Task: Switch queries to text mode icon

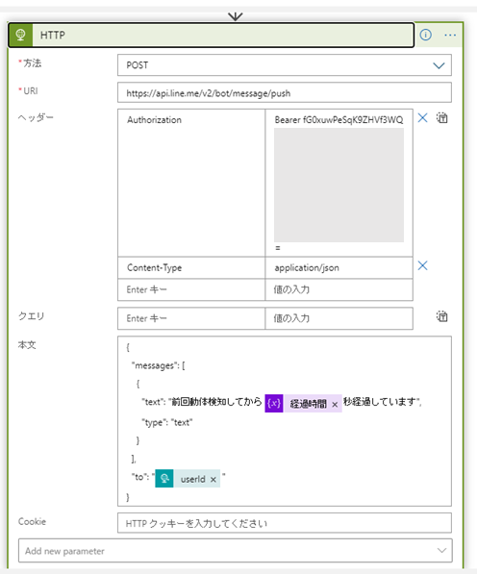Action: point(441,316)
